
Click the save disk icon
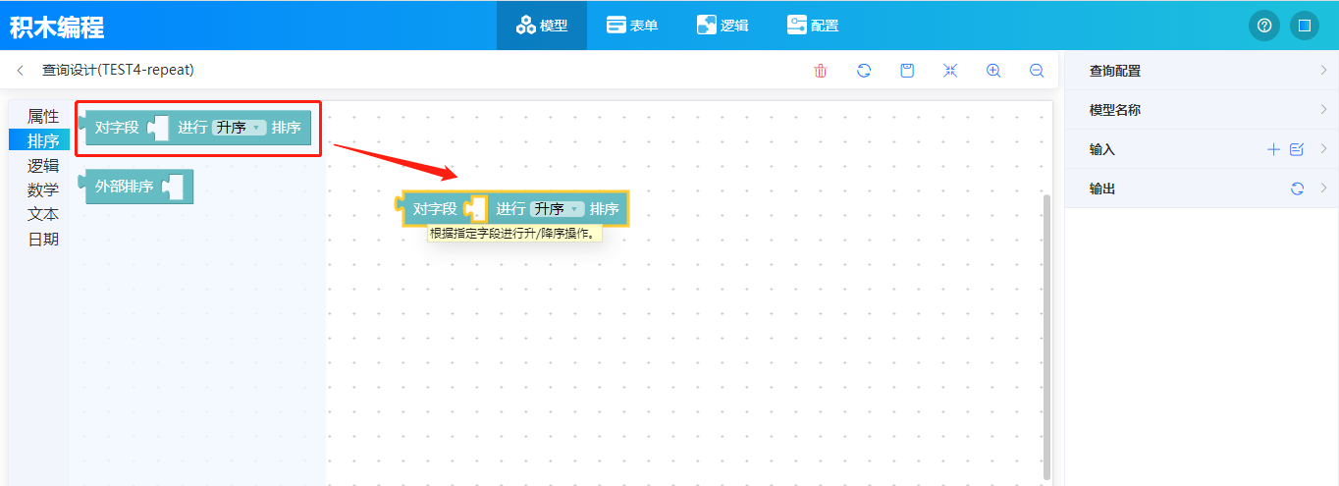click(907, 71)
